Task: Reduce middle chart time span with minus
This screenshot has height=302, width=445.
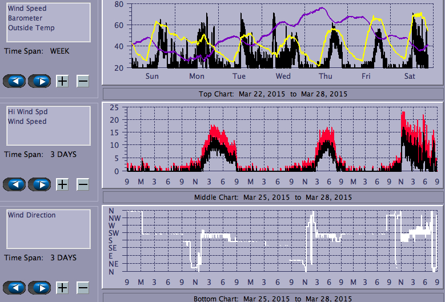Action: pyautogui.click(x=83, y=184)
